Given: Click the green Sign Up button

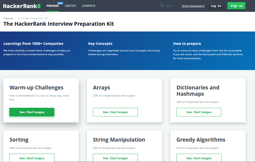Looking at the screenshot, I should pos(236,6).
